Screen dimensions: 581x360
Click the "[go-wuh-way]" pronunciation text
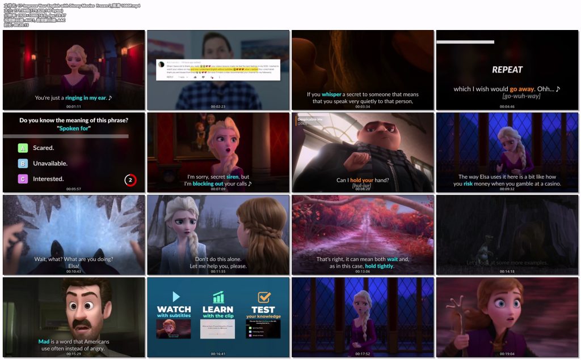521,96
